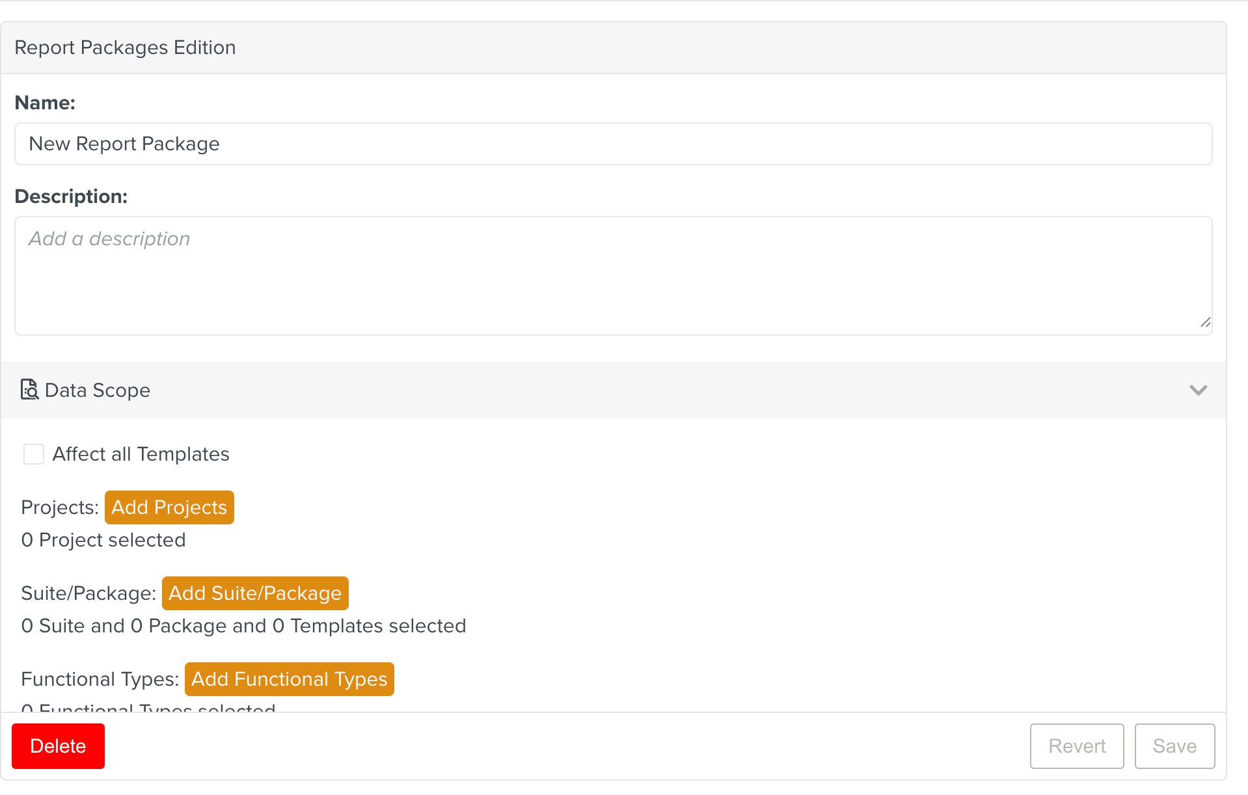Click the '0 Project selected' text
Image resolution: width=1248 pixels, height=795 pixels.
click(x=103, y=540)
